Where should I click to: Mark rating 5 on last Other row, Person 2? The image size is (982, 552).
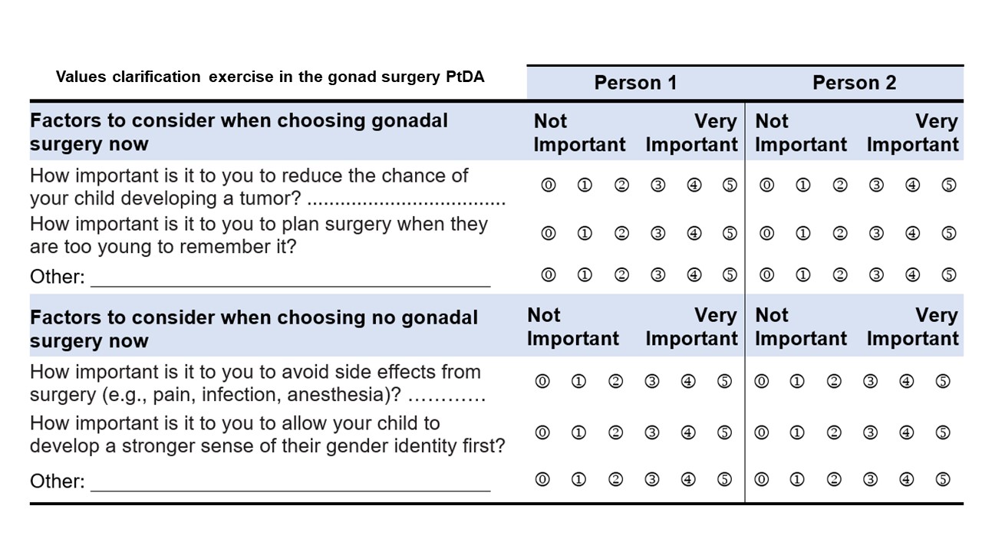tap(944, 479)
